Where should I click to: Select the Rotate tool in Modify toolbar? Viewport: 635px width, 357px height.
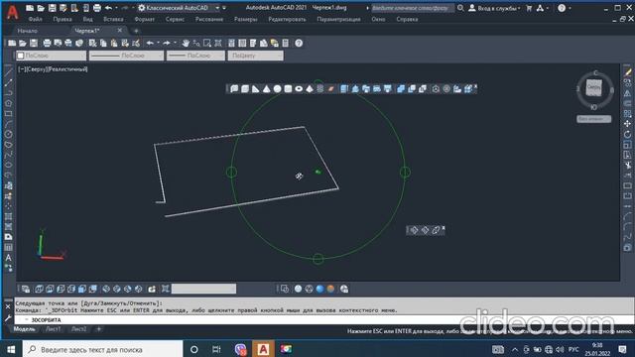(627, 134)
